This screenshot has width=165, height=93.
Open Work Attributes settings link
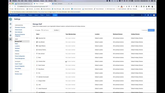click(x=19, y=32)
